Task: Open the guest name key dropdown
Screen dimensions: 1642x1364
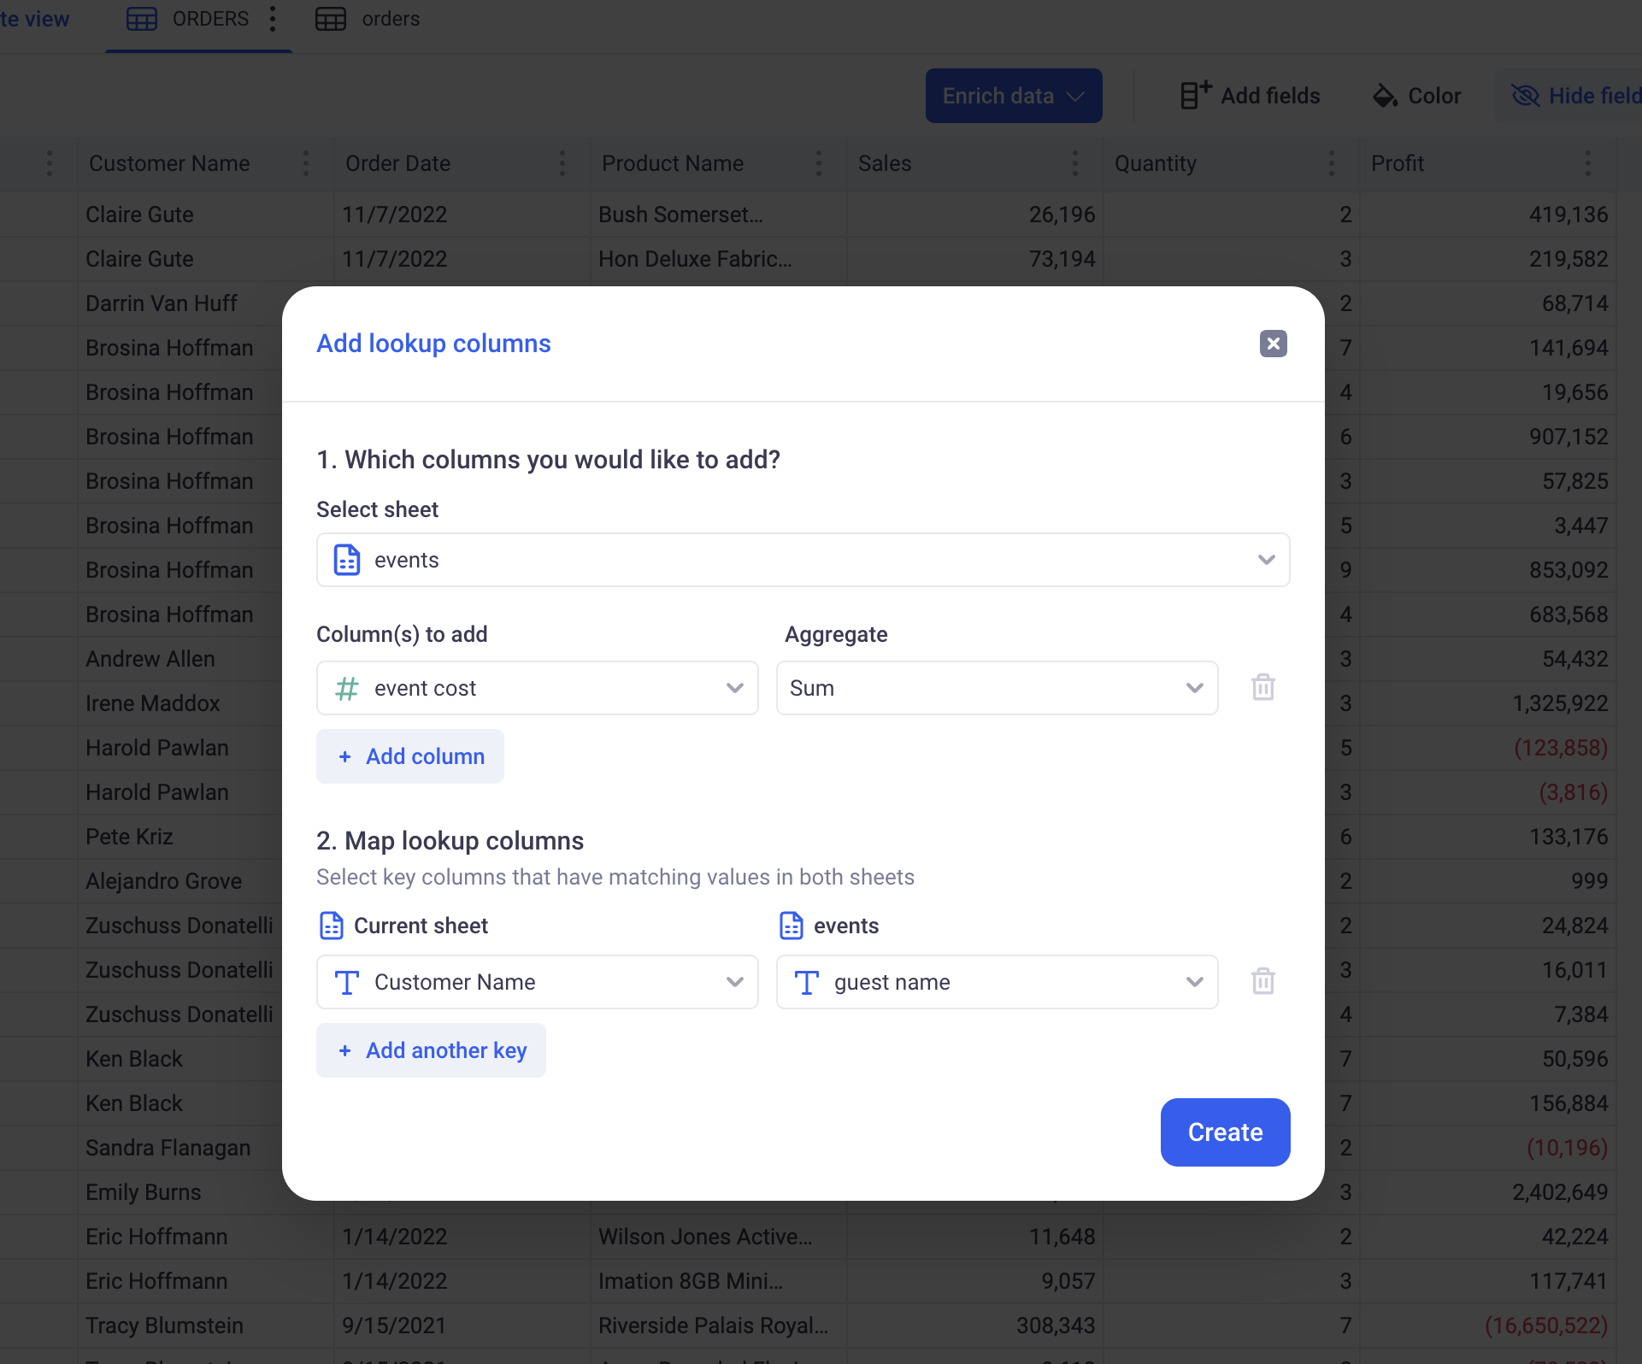Action: pyautogui.click(x=997, y=982)
